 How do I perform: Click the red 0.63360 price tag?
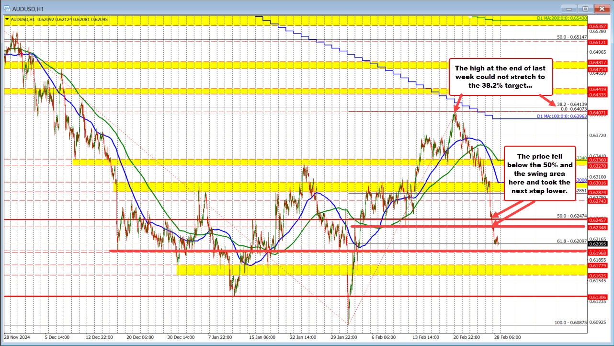(x=598, y=161)
